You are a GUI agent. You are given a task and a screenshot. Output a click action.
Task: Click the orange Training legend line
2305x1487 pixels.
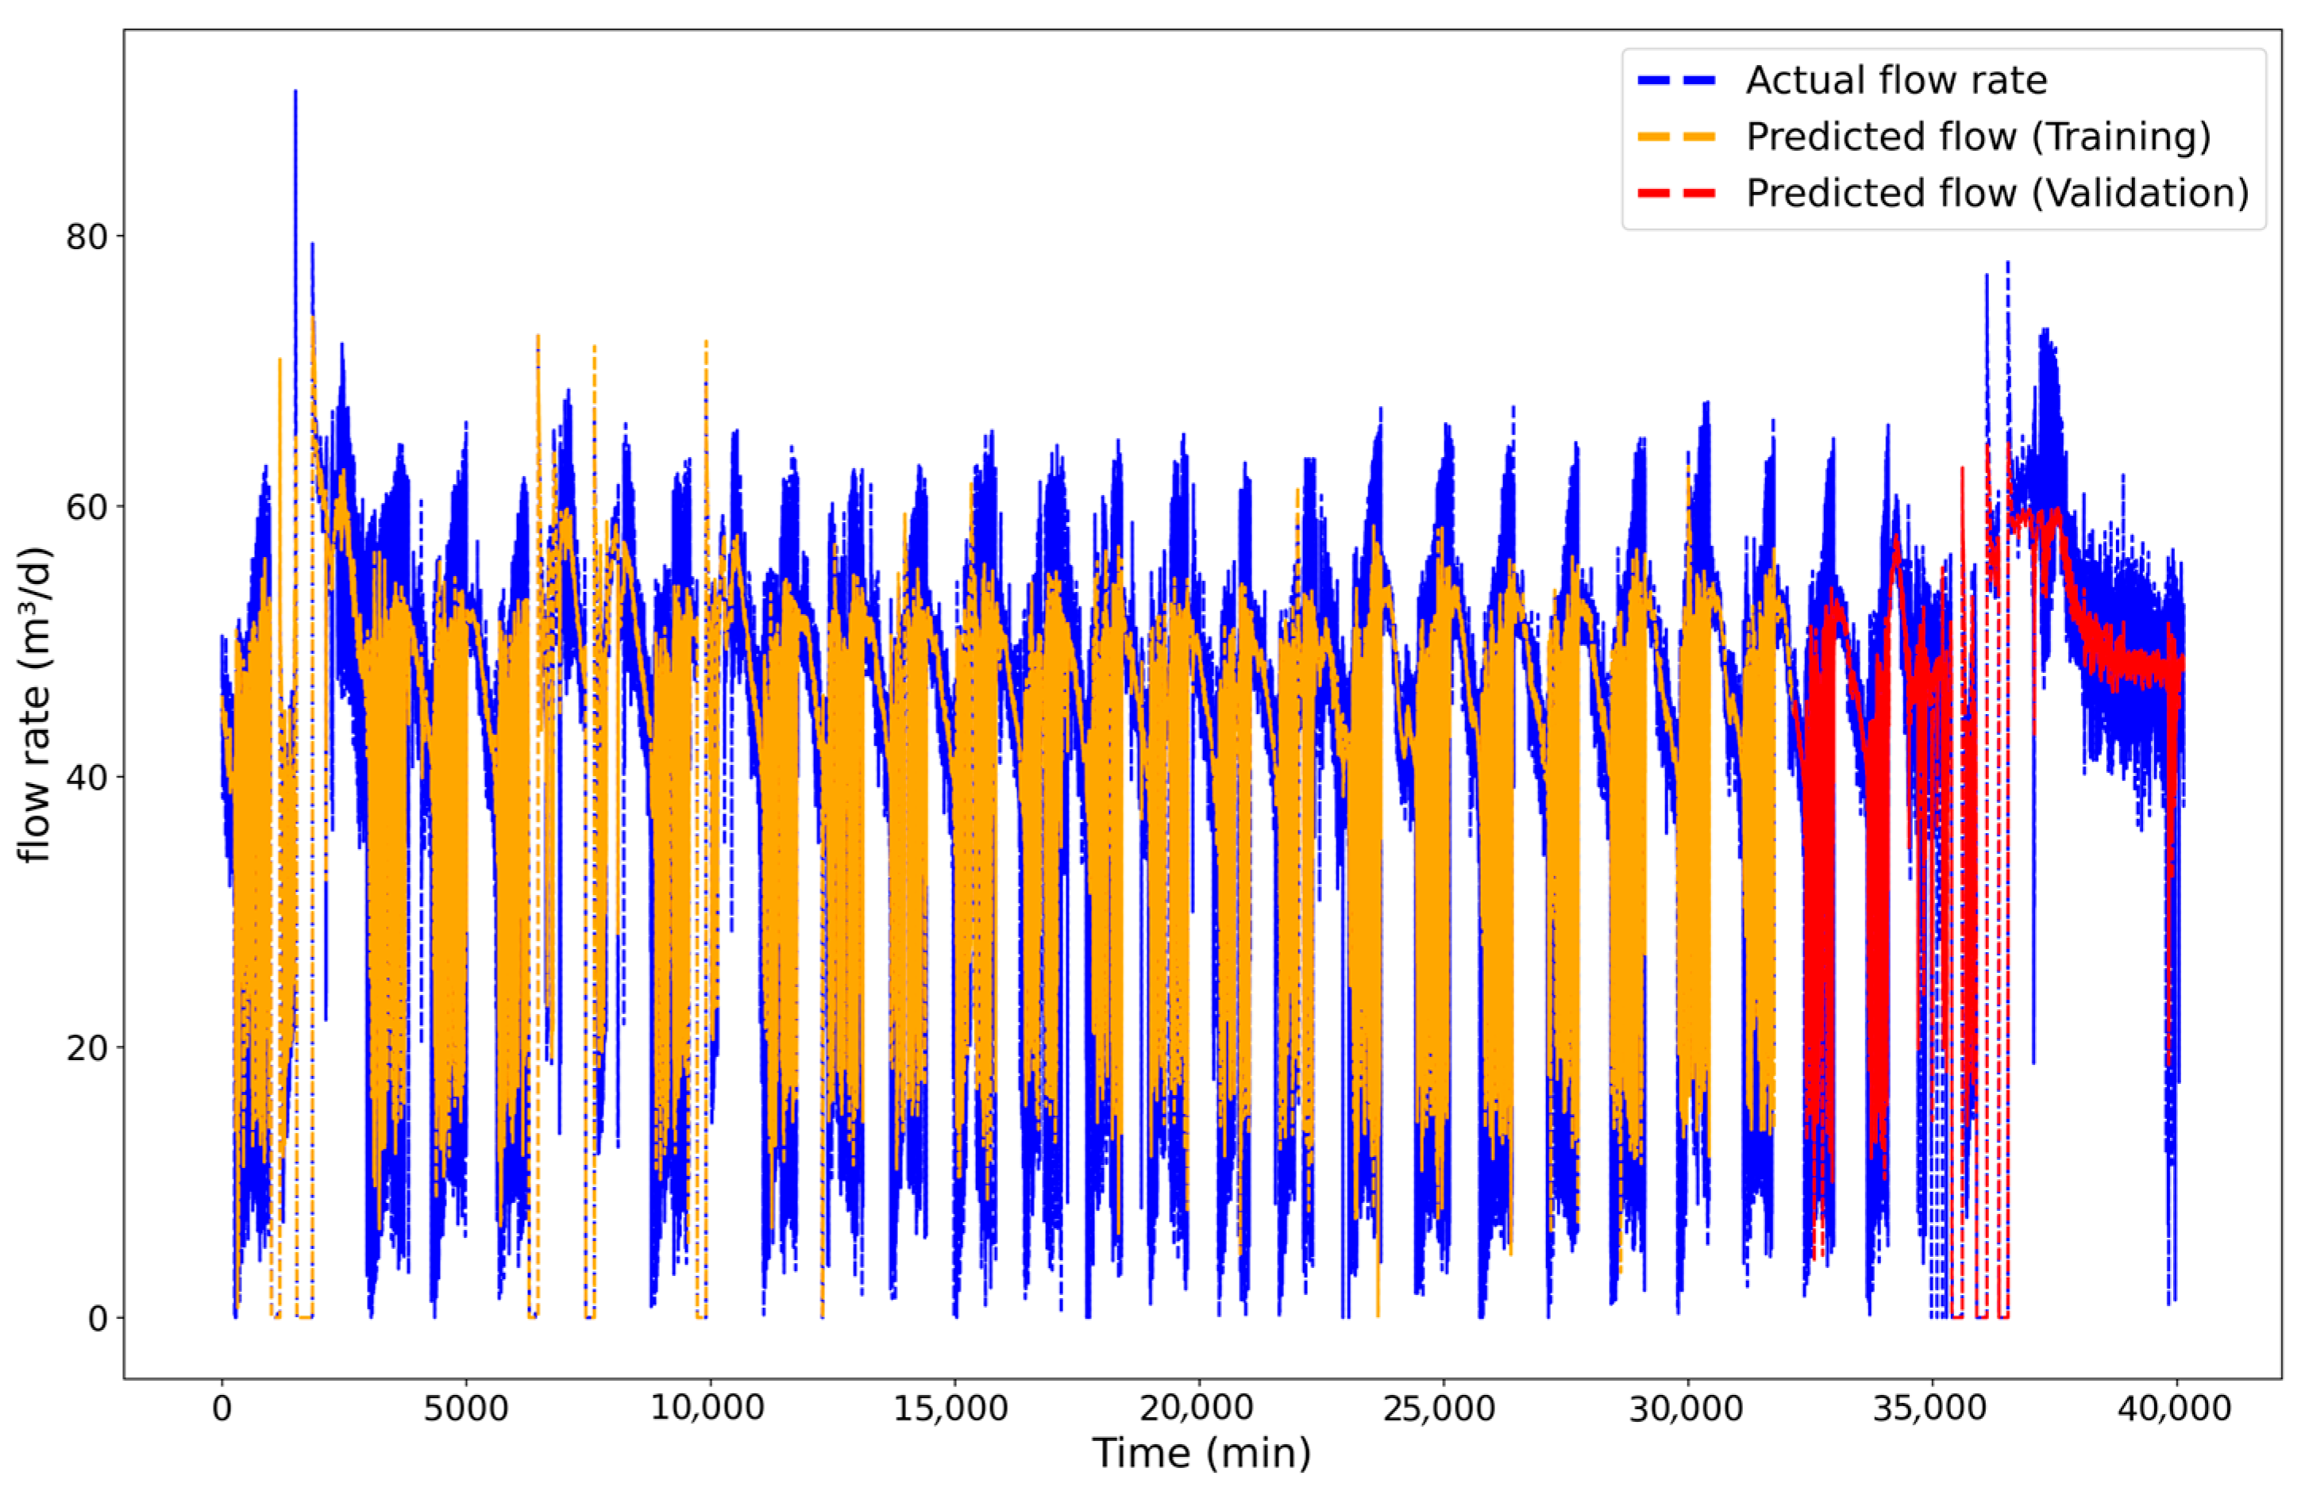pos(1676,137)
